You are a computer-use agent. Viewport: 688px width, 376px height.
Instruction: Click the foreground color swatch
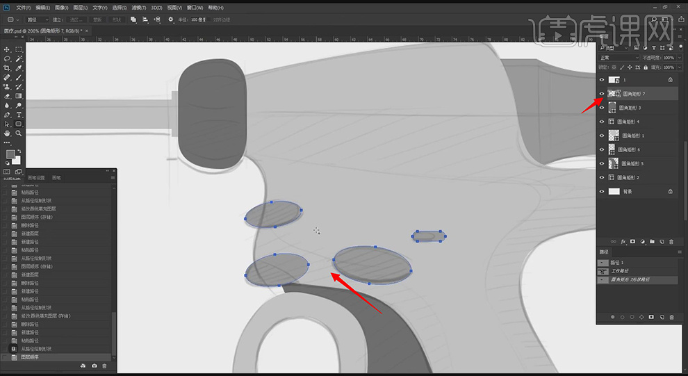(x=10, y=154)
